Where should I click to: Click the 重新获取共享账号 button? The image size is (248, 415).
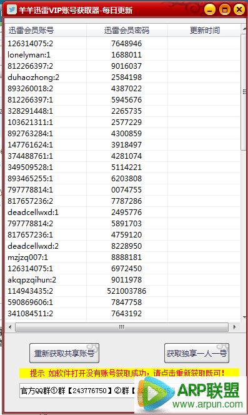[64, 353]
